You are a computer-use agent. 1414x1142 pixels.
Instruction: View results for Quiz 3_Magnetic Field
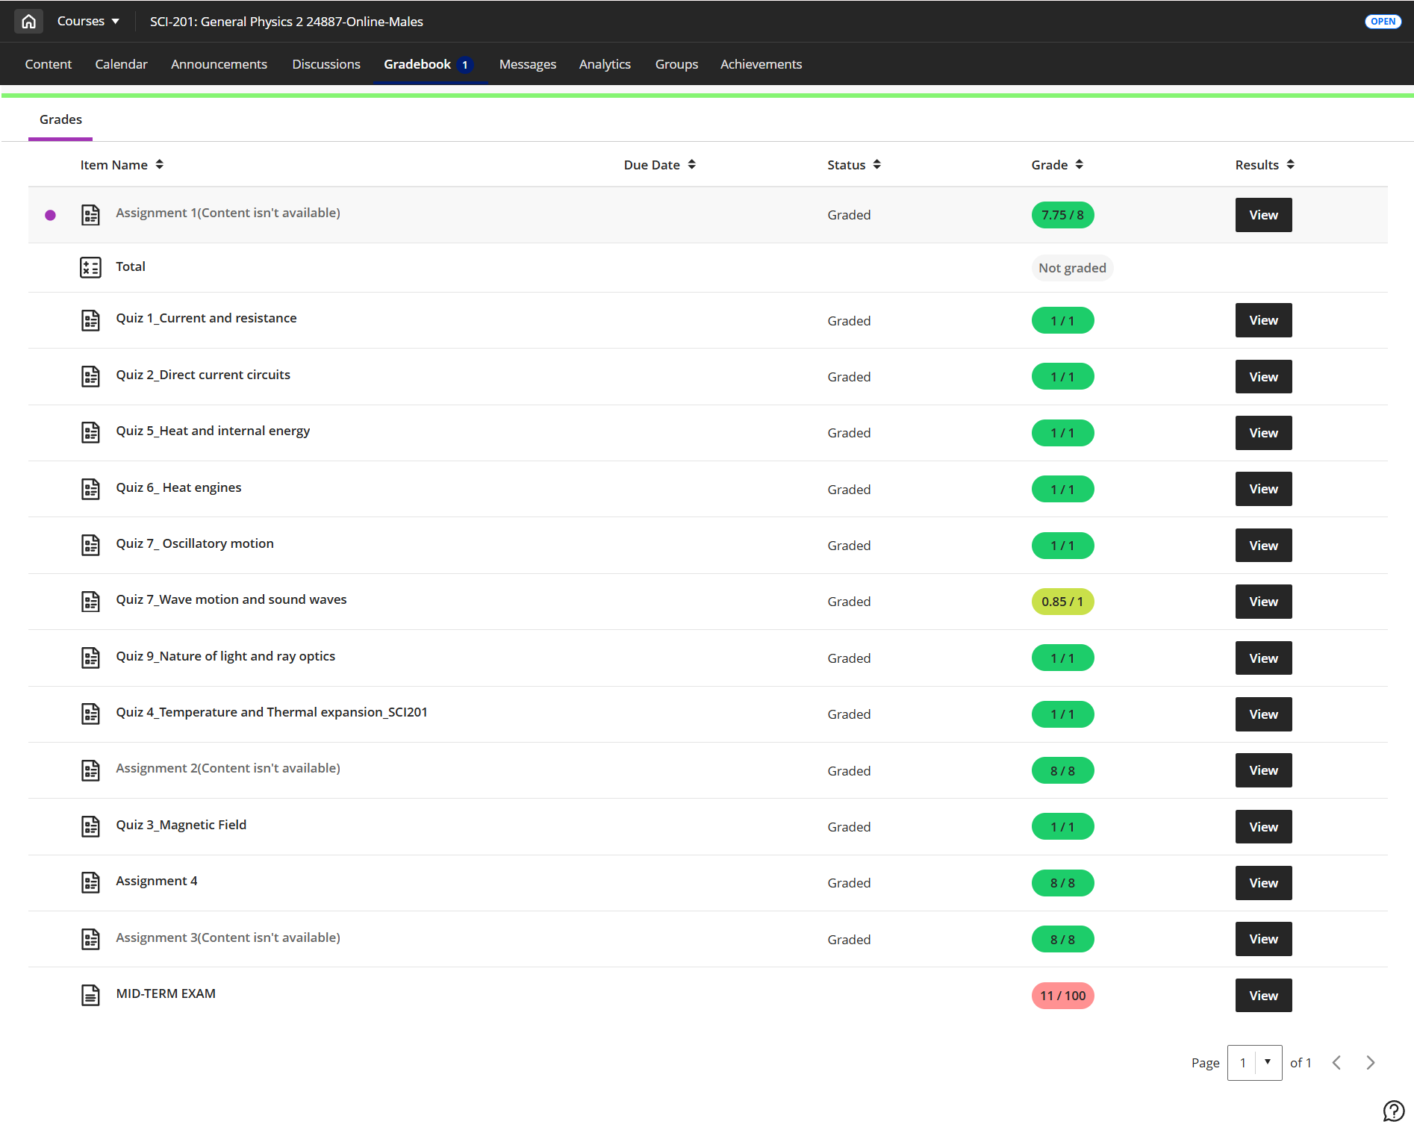[x=1263, y=826]
